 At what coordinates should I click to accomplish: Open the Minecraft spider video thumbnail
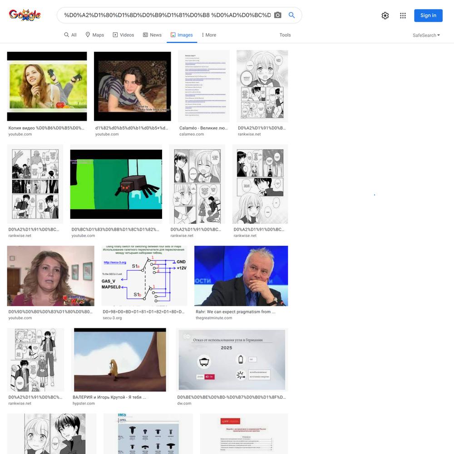[116, 184]
